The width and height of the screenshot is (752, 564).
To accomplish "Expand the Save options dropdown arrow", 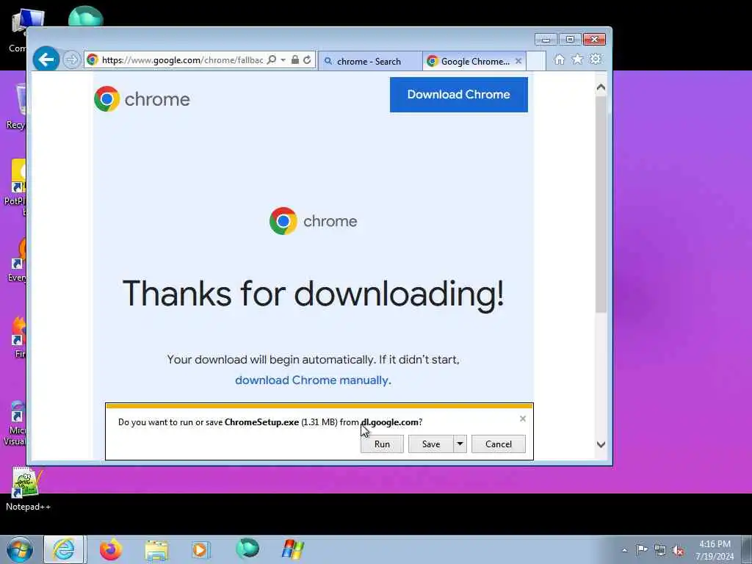I will pyautogui.click(x=460, y=444).
